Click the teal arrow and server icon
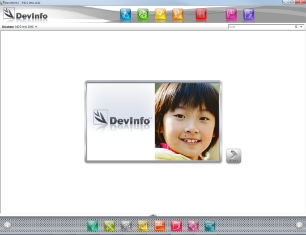Image resolution: width=306 pixels, height=235 pixels. point(210,226)
